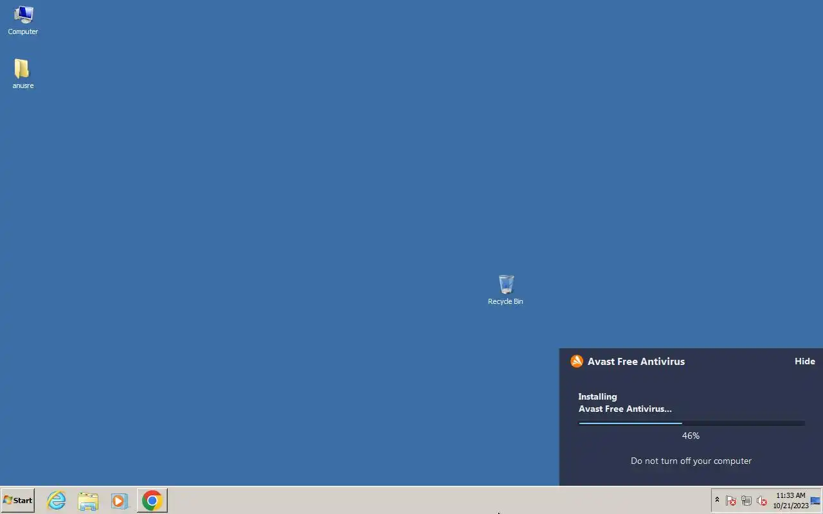Open the clock showing 11:33 AM

pyautogui.click(x=790, y=501)
